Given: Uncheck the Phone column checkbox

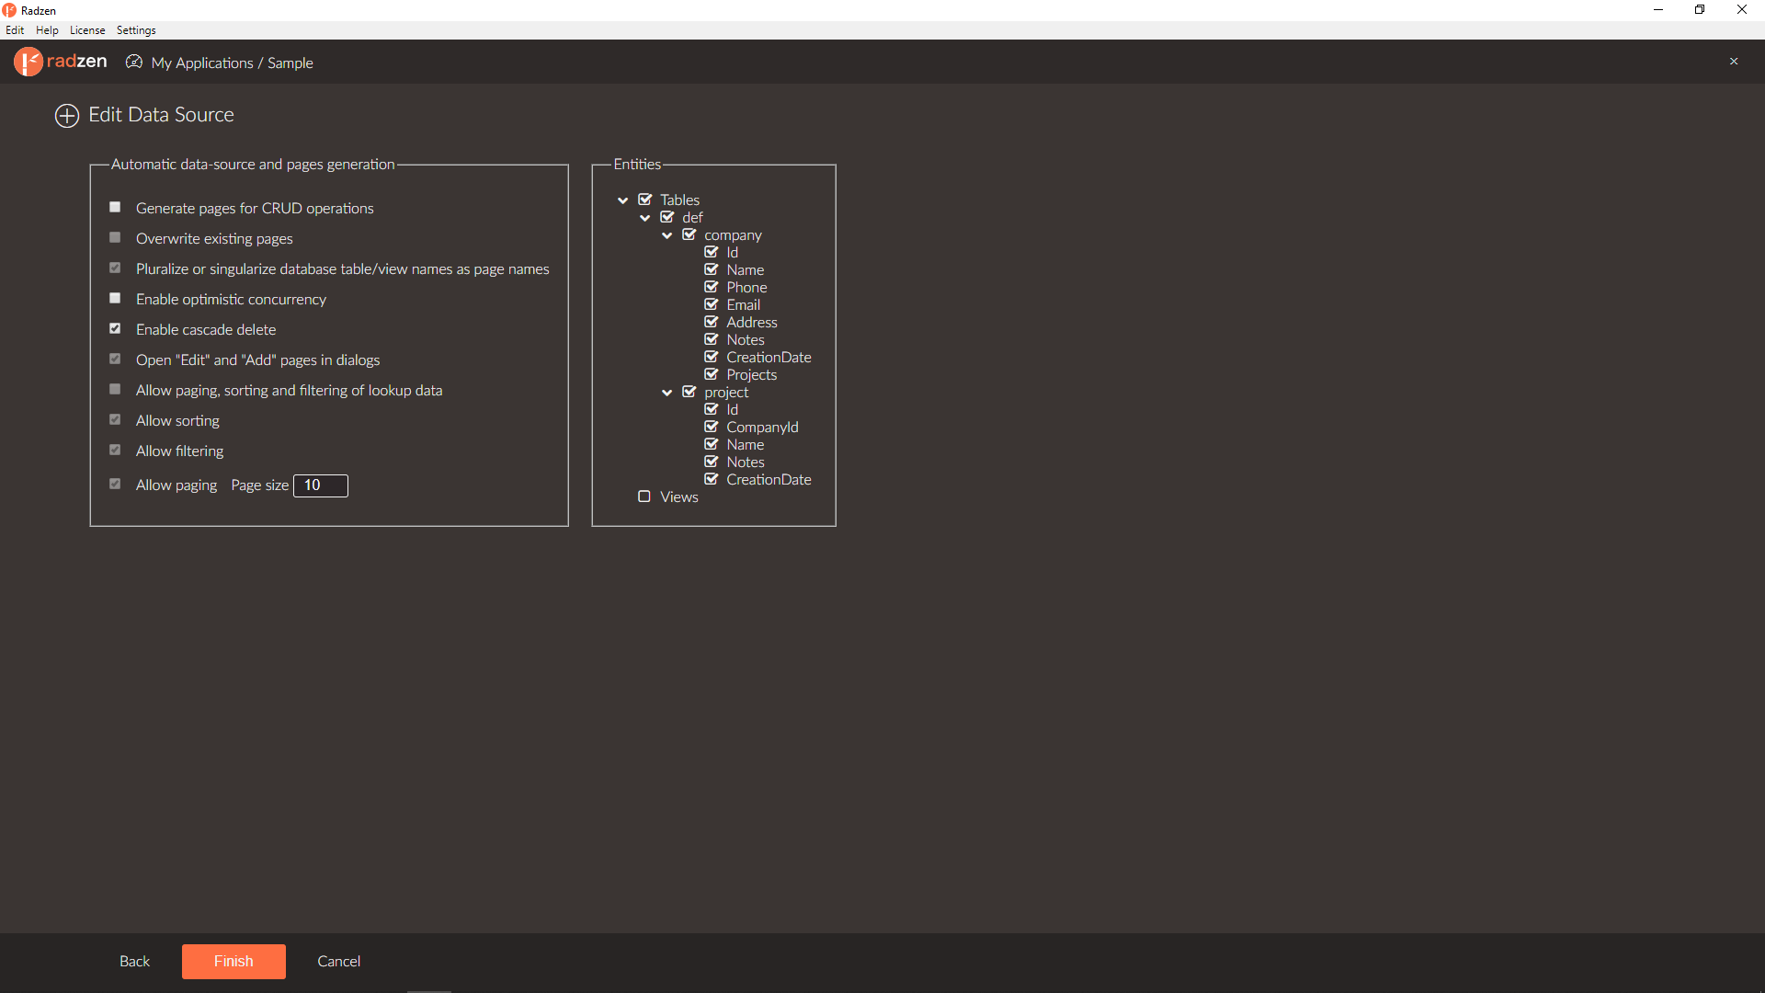Looking at the screenshot, I should (712, 287).
